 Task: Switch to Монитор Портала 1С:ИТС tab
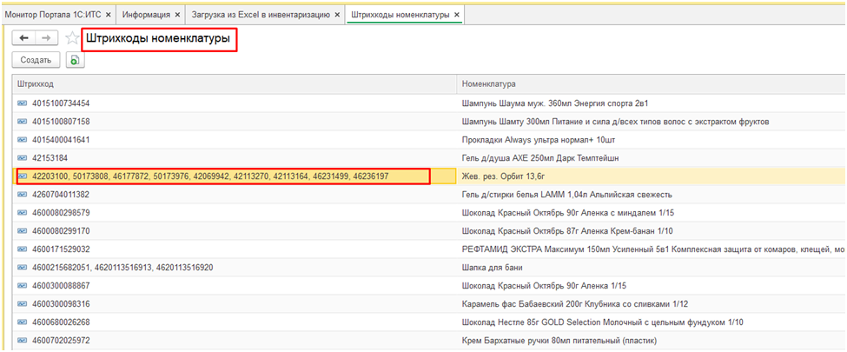click(x=50, y=15)
